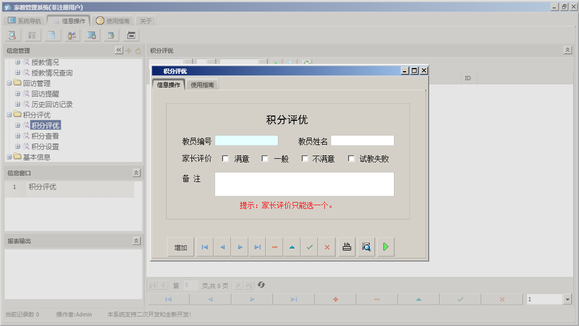Open print preview in the 积分评优 dialog
Viewport: 579px width, 326px height.
coord(366,247)
